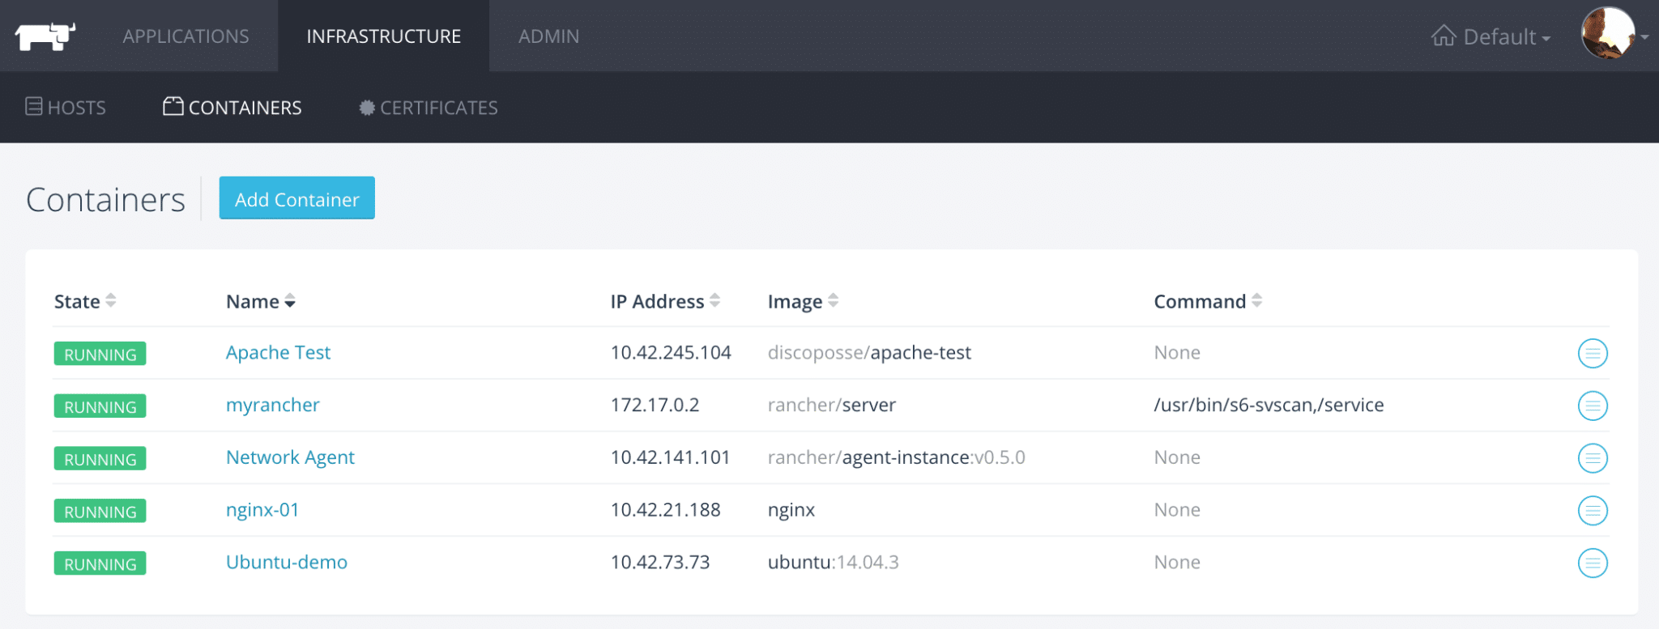Image resolution: width=1659 pixels, height=629 pixels.
Task: Open action menu for myrancher container
Action: [x=1592, y=406]
